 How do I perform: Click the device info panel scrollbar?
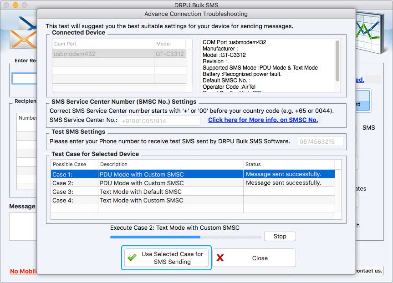pos(337,61)
